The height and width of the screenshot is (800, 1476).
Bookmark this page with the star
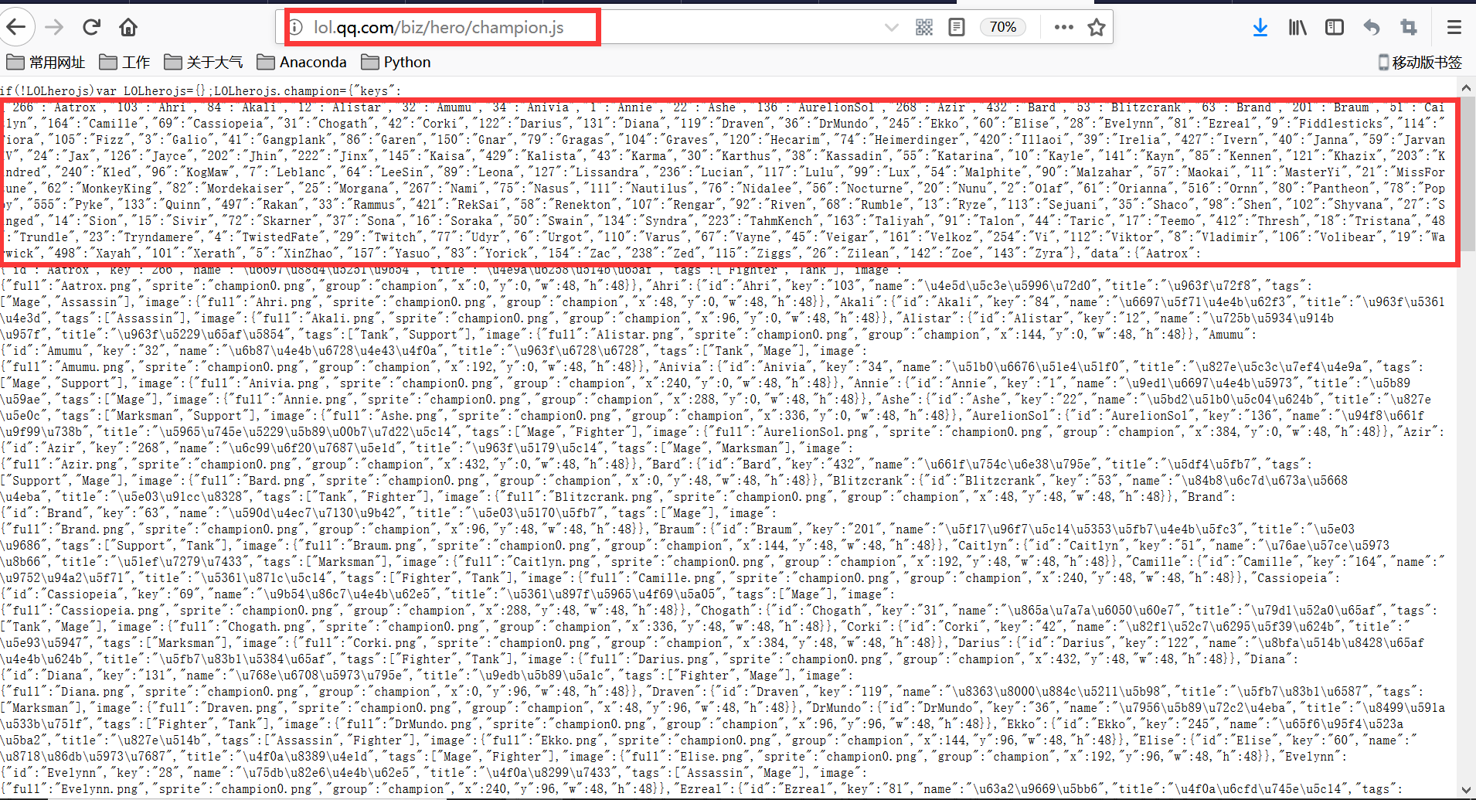(1096, 28)
